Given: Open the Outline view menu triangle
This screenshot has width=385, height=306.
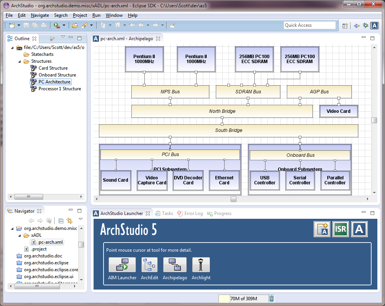Looking at the screenshot, I should click(63, 37).
